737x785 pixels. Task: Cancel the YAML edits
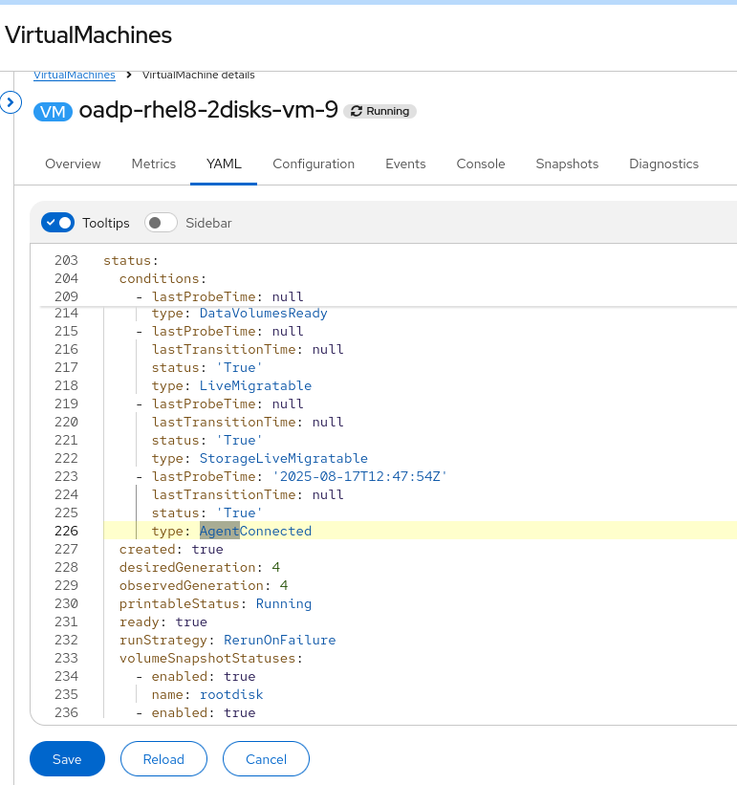(266, 759)
